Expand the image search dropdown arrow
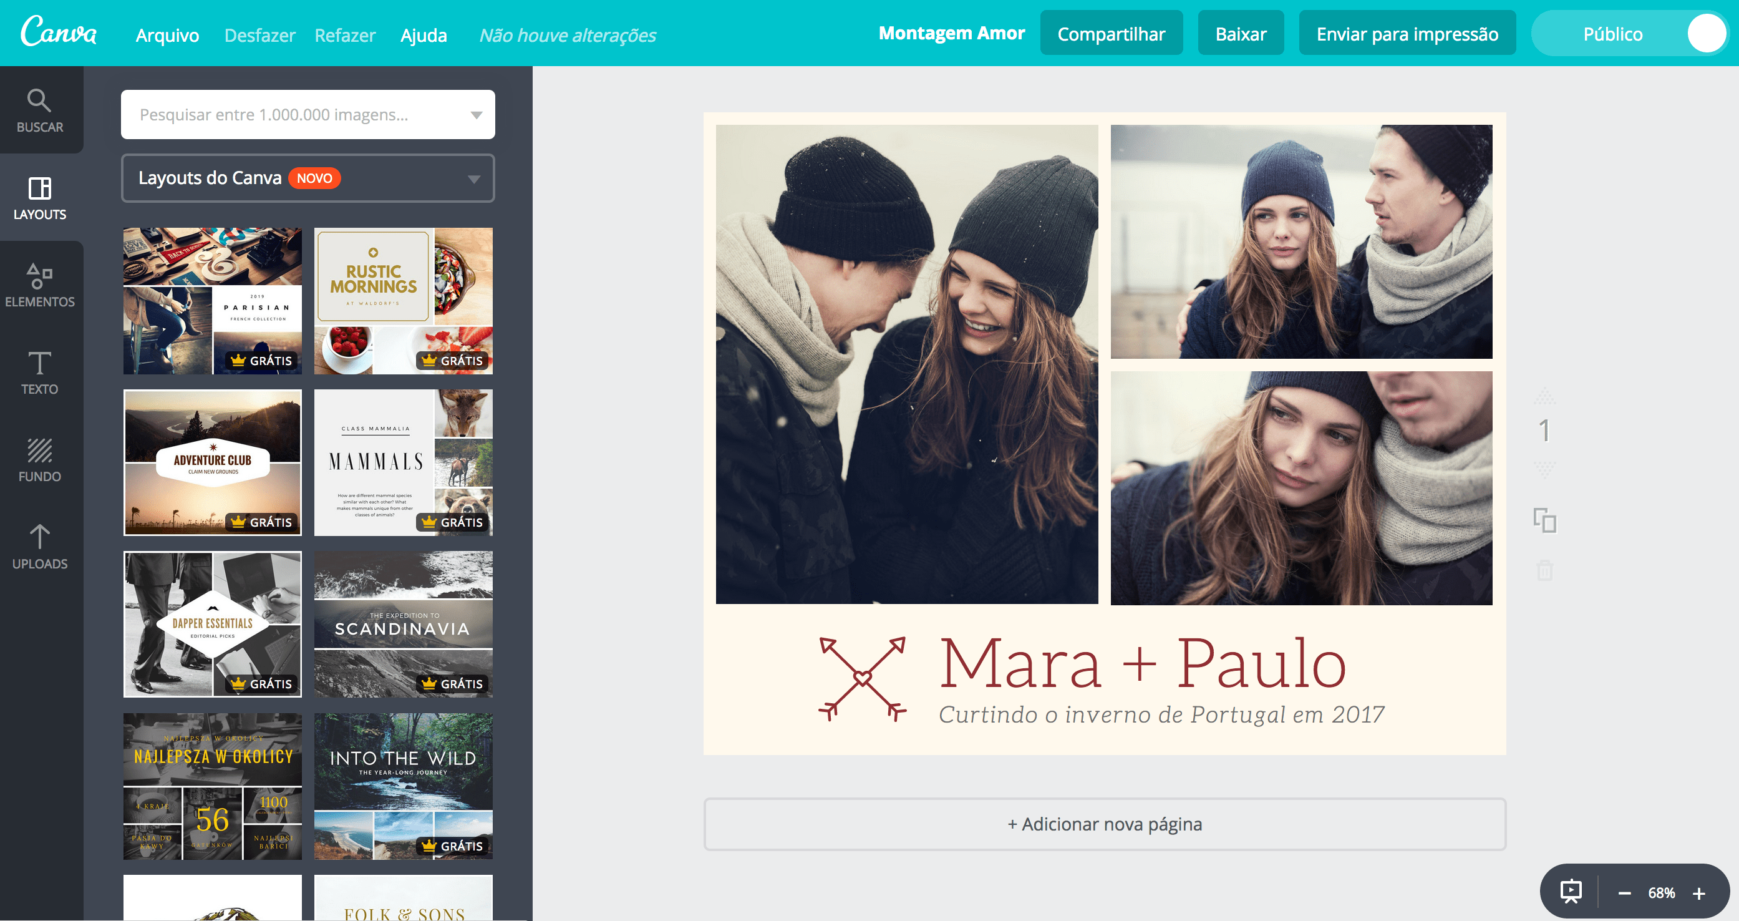This screenshot has width=1739, height=921. [476, 115]
